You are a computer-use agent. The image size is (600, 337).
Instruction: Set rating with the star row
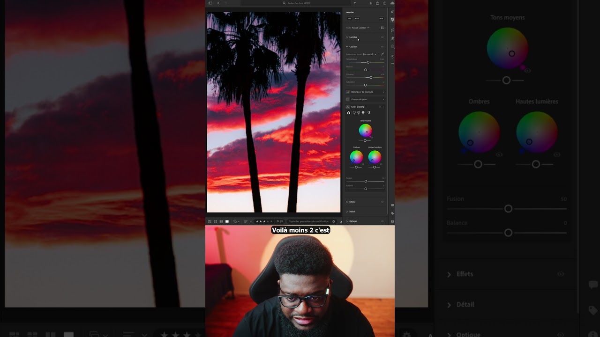point(264,221)
